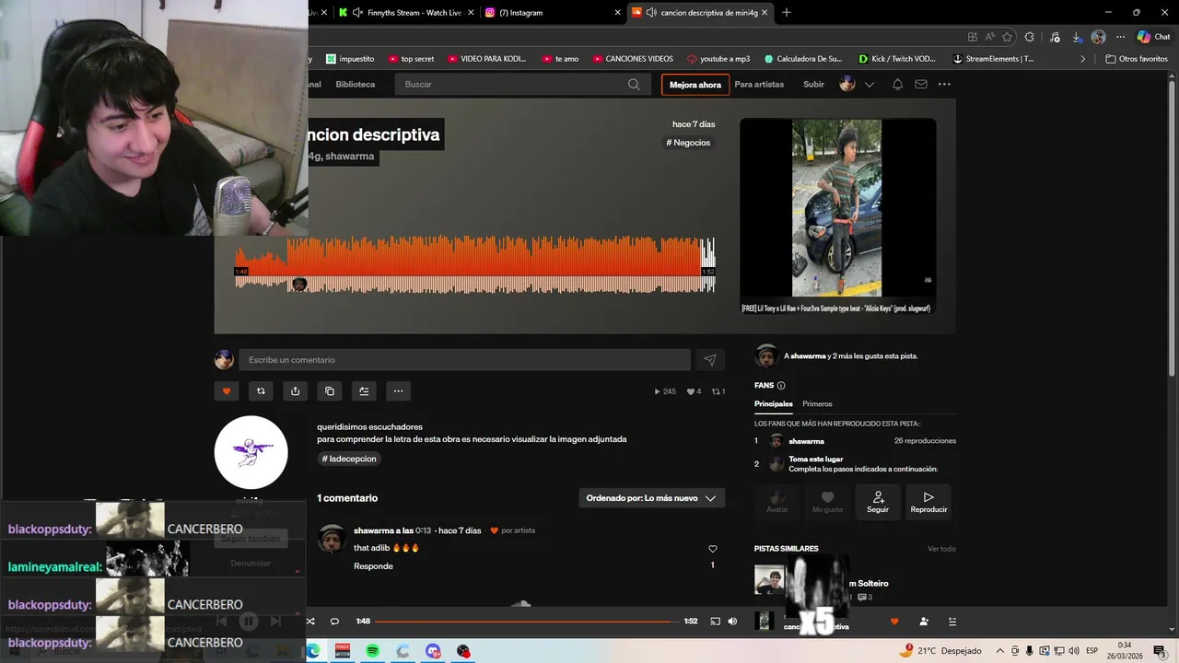Click the cast icon in the player bar

715,622
